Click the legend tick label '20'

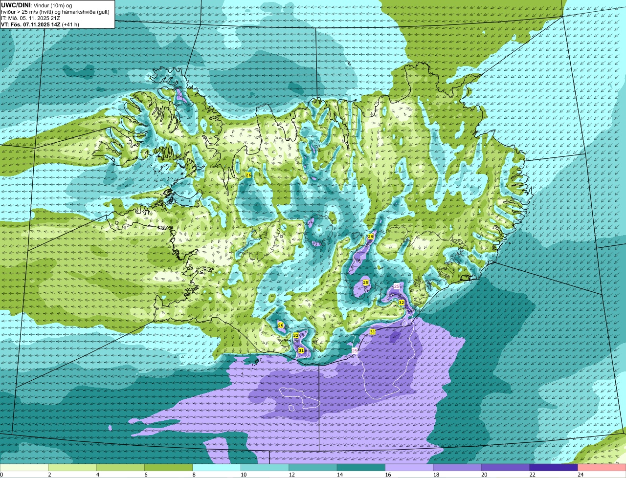484,475
